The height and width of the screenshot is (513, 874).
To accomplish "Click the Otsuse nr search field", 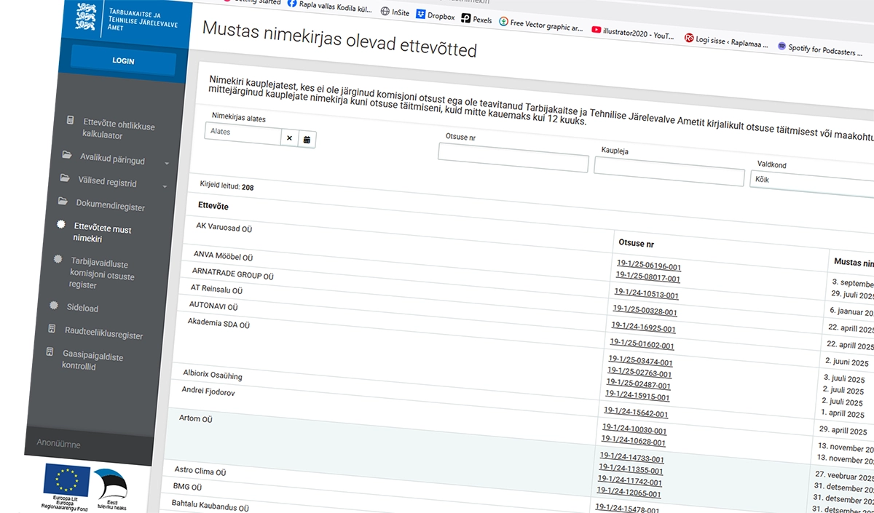I will coord(513,158).
